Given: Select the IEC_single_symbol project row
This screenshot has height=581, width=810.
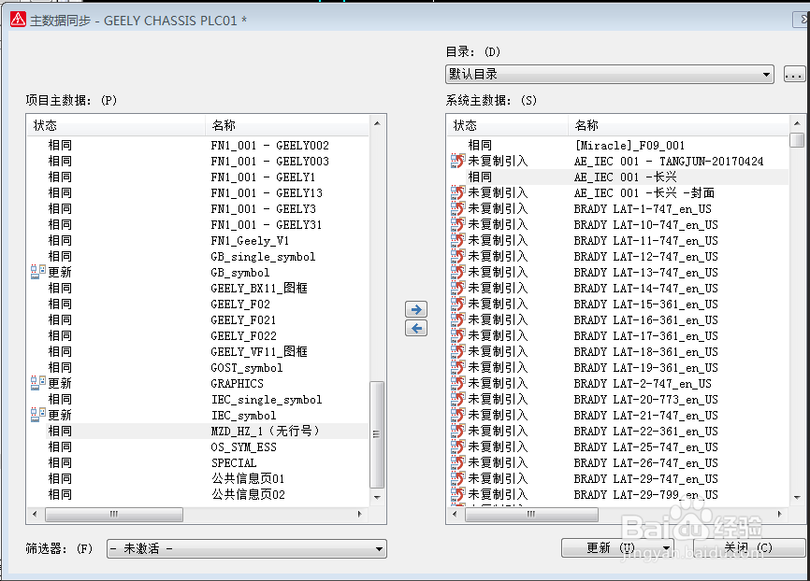Looking at the screenshot, I should tap(198, 400).
